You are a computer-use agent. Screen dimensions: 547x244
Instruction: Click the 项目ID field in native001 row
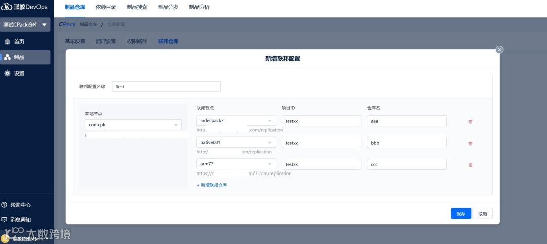(321, 142)
